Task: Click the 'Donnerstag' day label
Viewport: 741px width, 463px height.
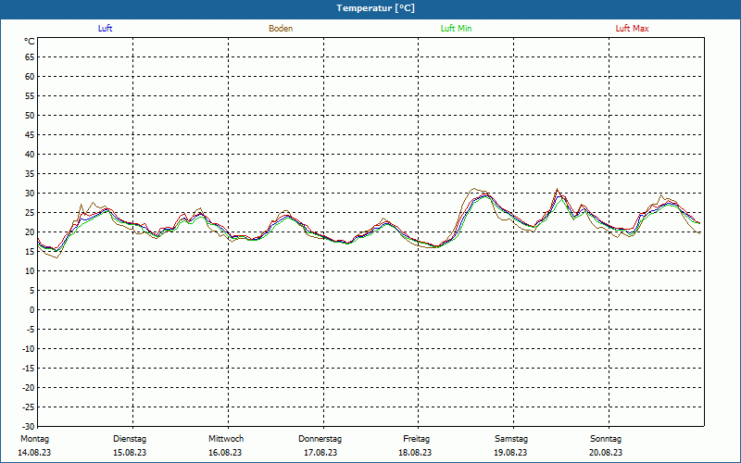Action: tap(320, 439)
